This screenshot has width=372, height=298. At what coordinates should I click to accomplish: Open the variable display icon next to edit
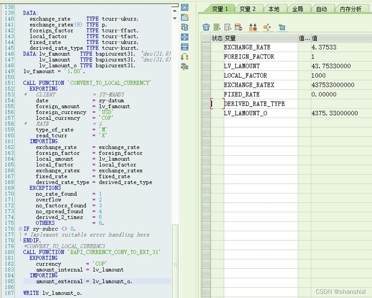pos(227,27)
